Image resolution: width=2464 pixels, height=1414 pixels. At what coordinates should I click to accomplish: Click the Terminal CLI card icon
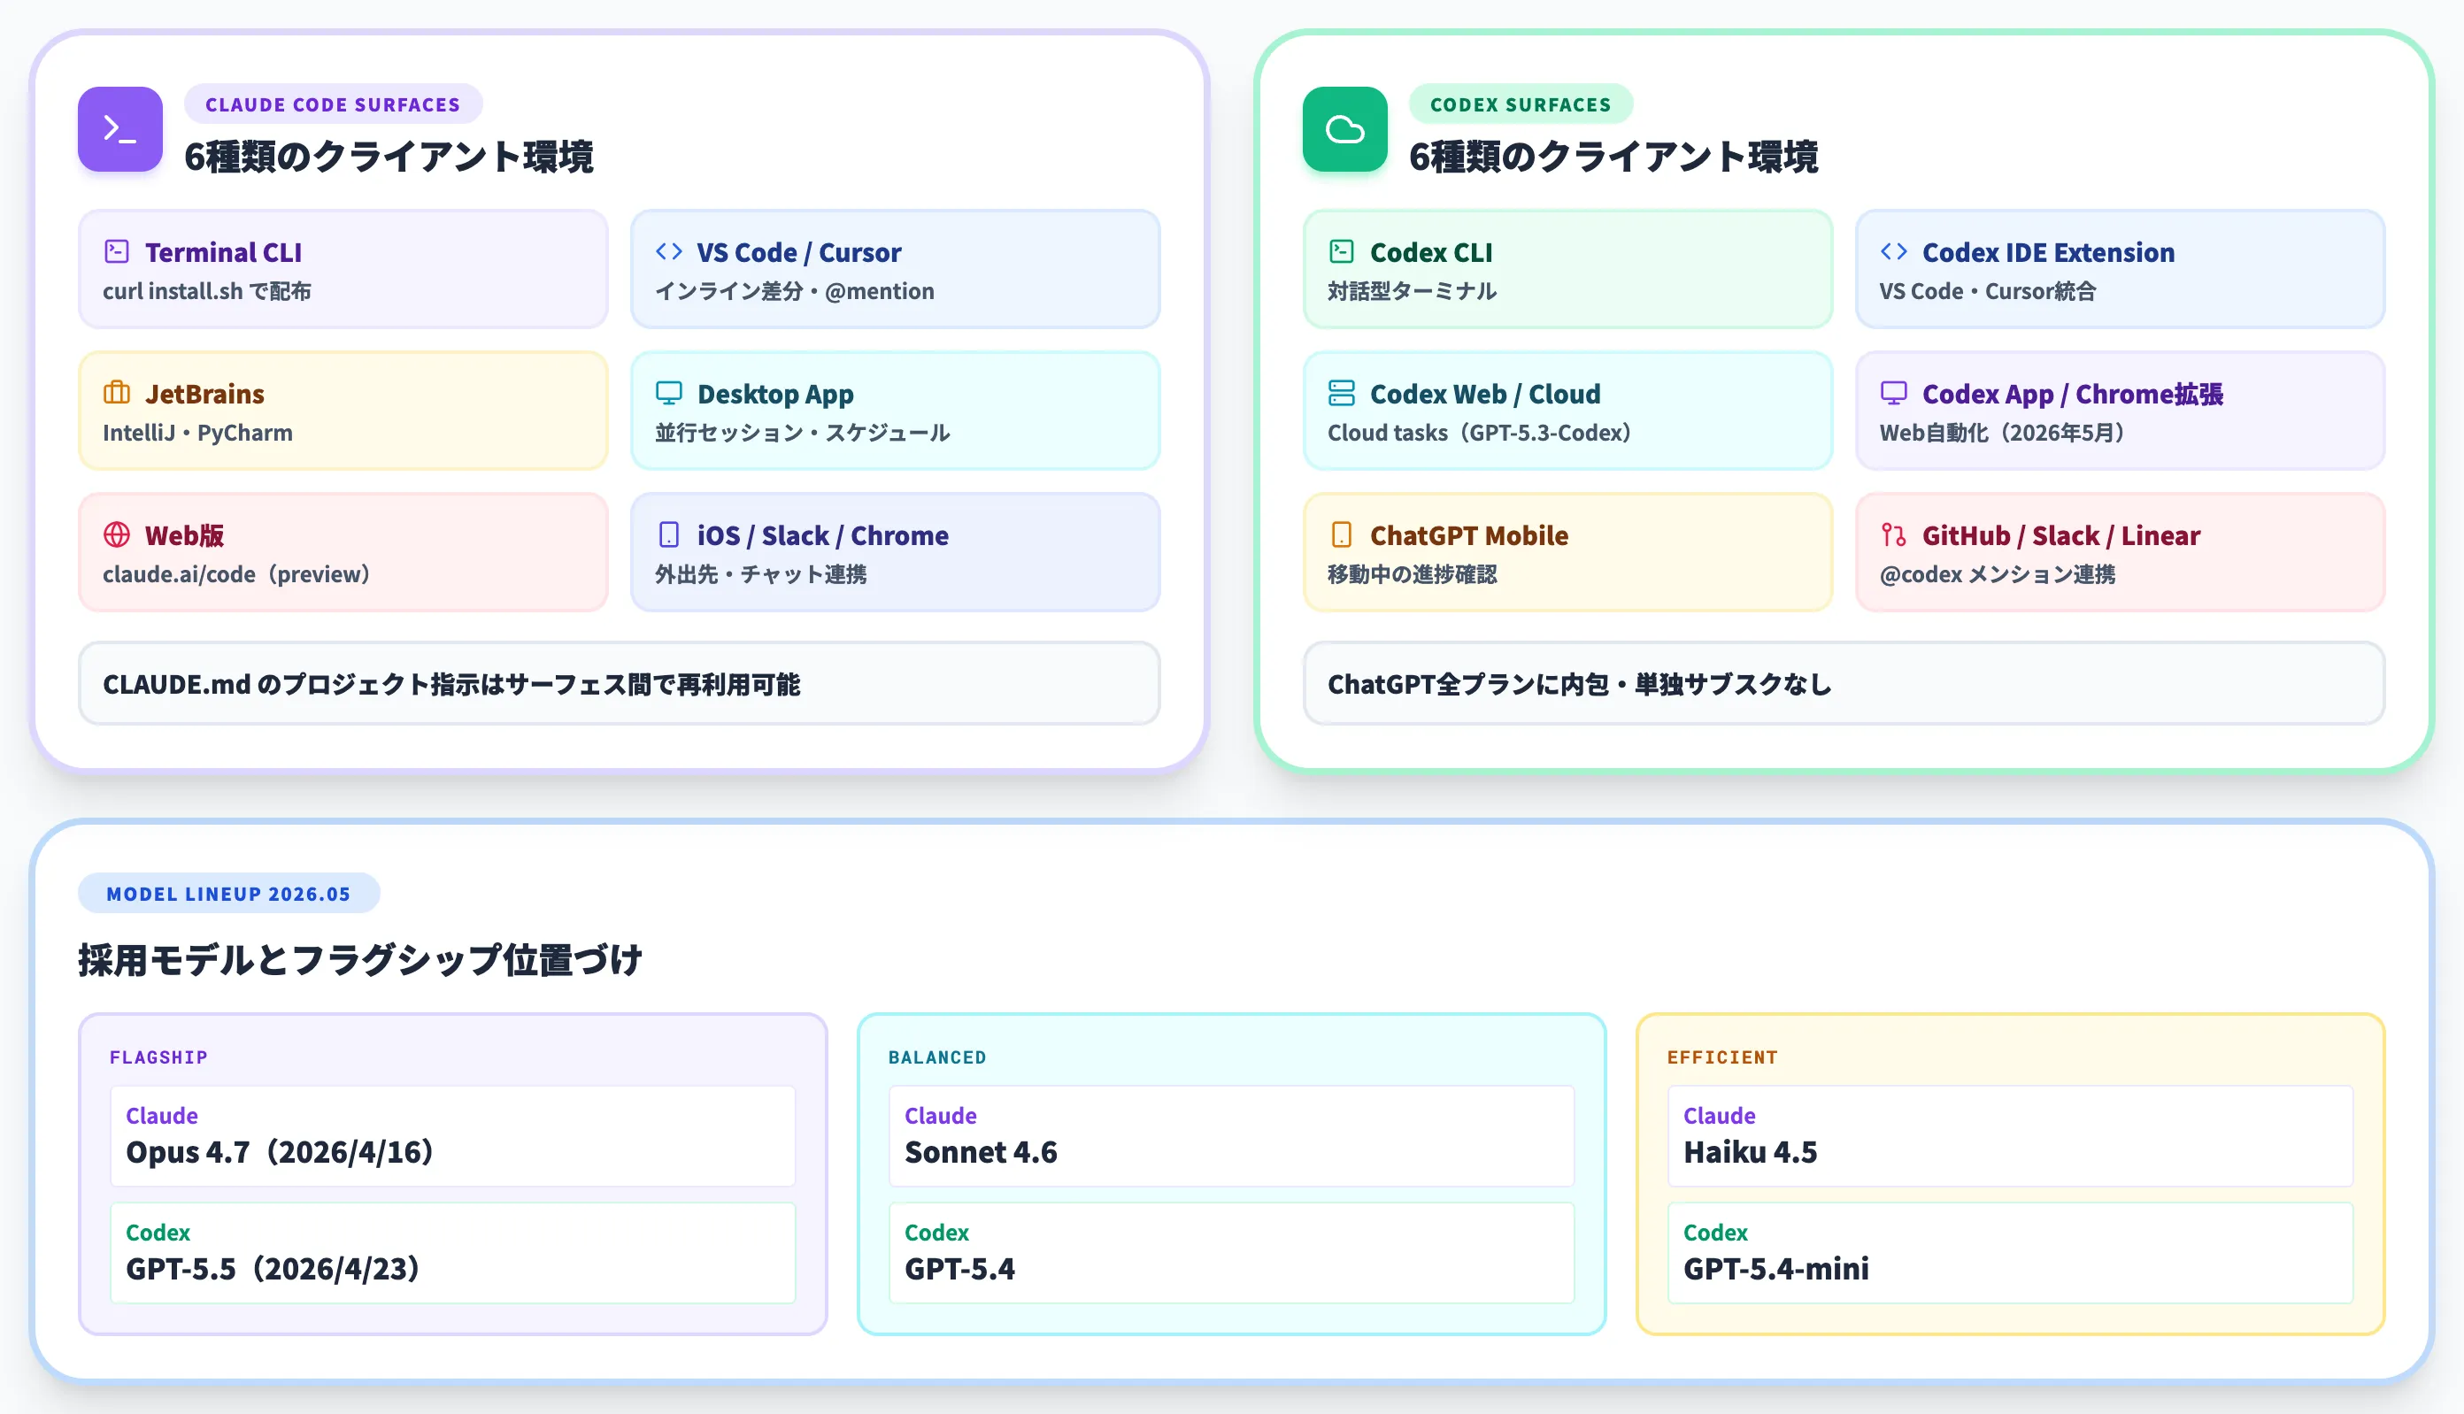(x=117, y=251)
